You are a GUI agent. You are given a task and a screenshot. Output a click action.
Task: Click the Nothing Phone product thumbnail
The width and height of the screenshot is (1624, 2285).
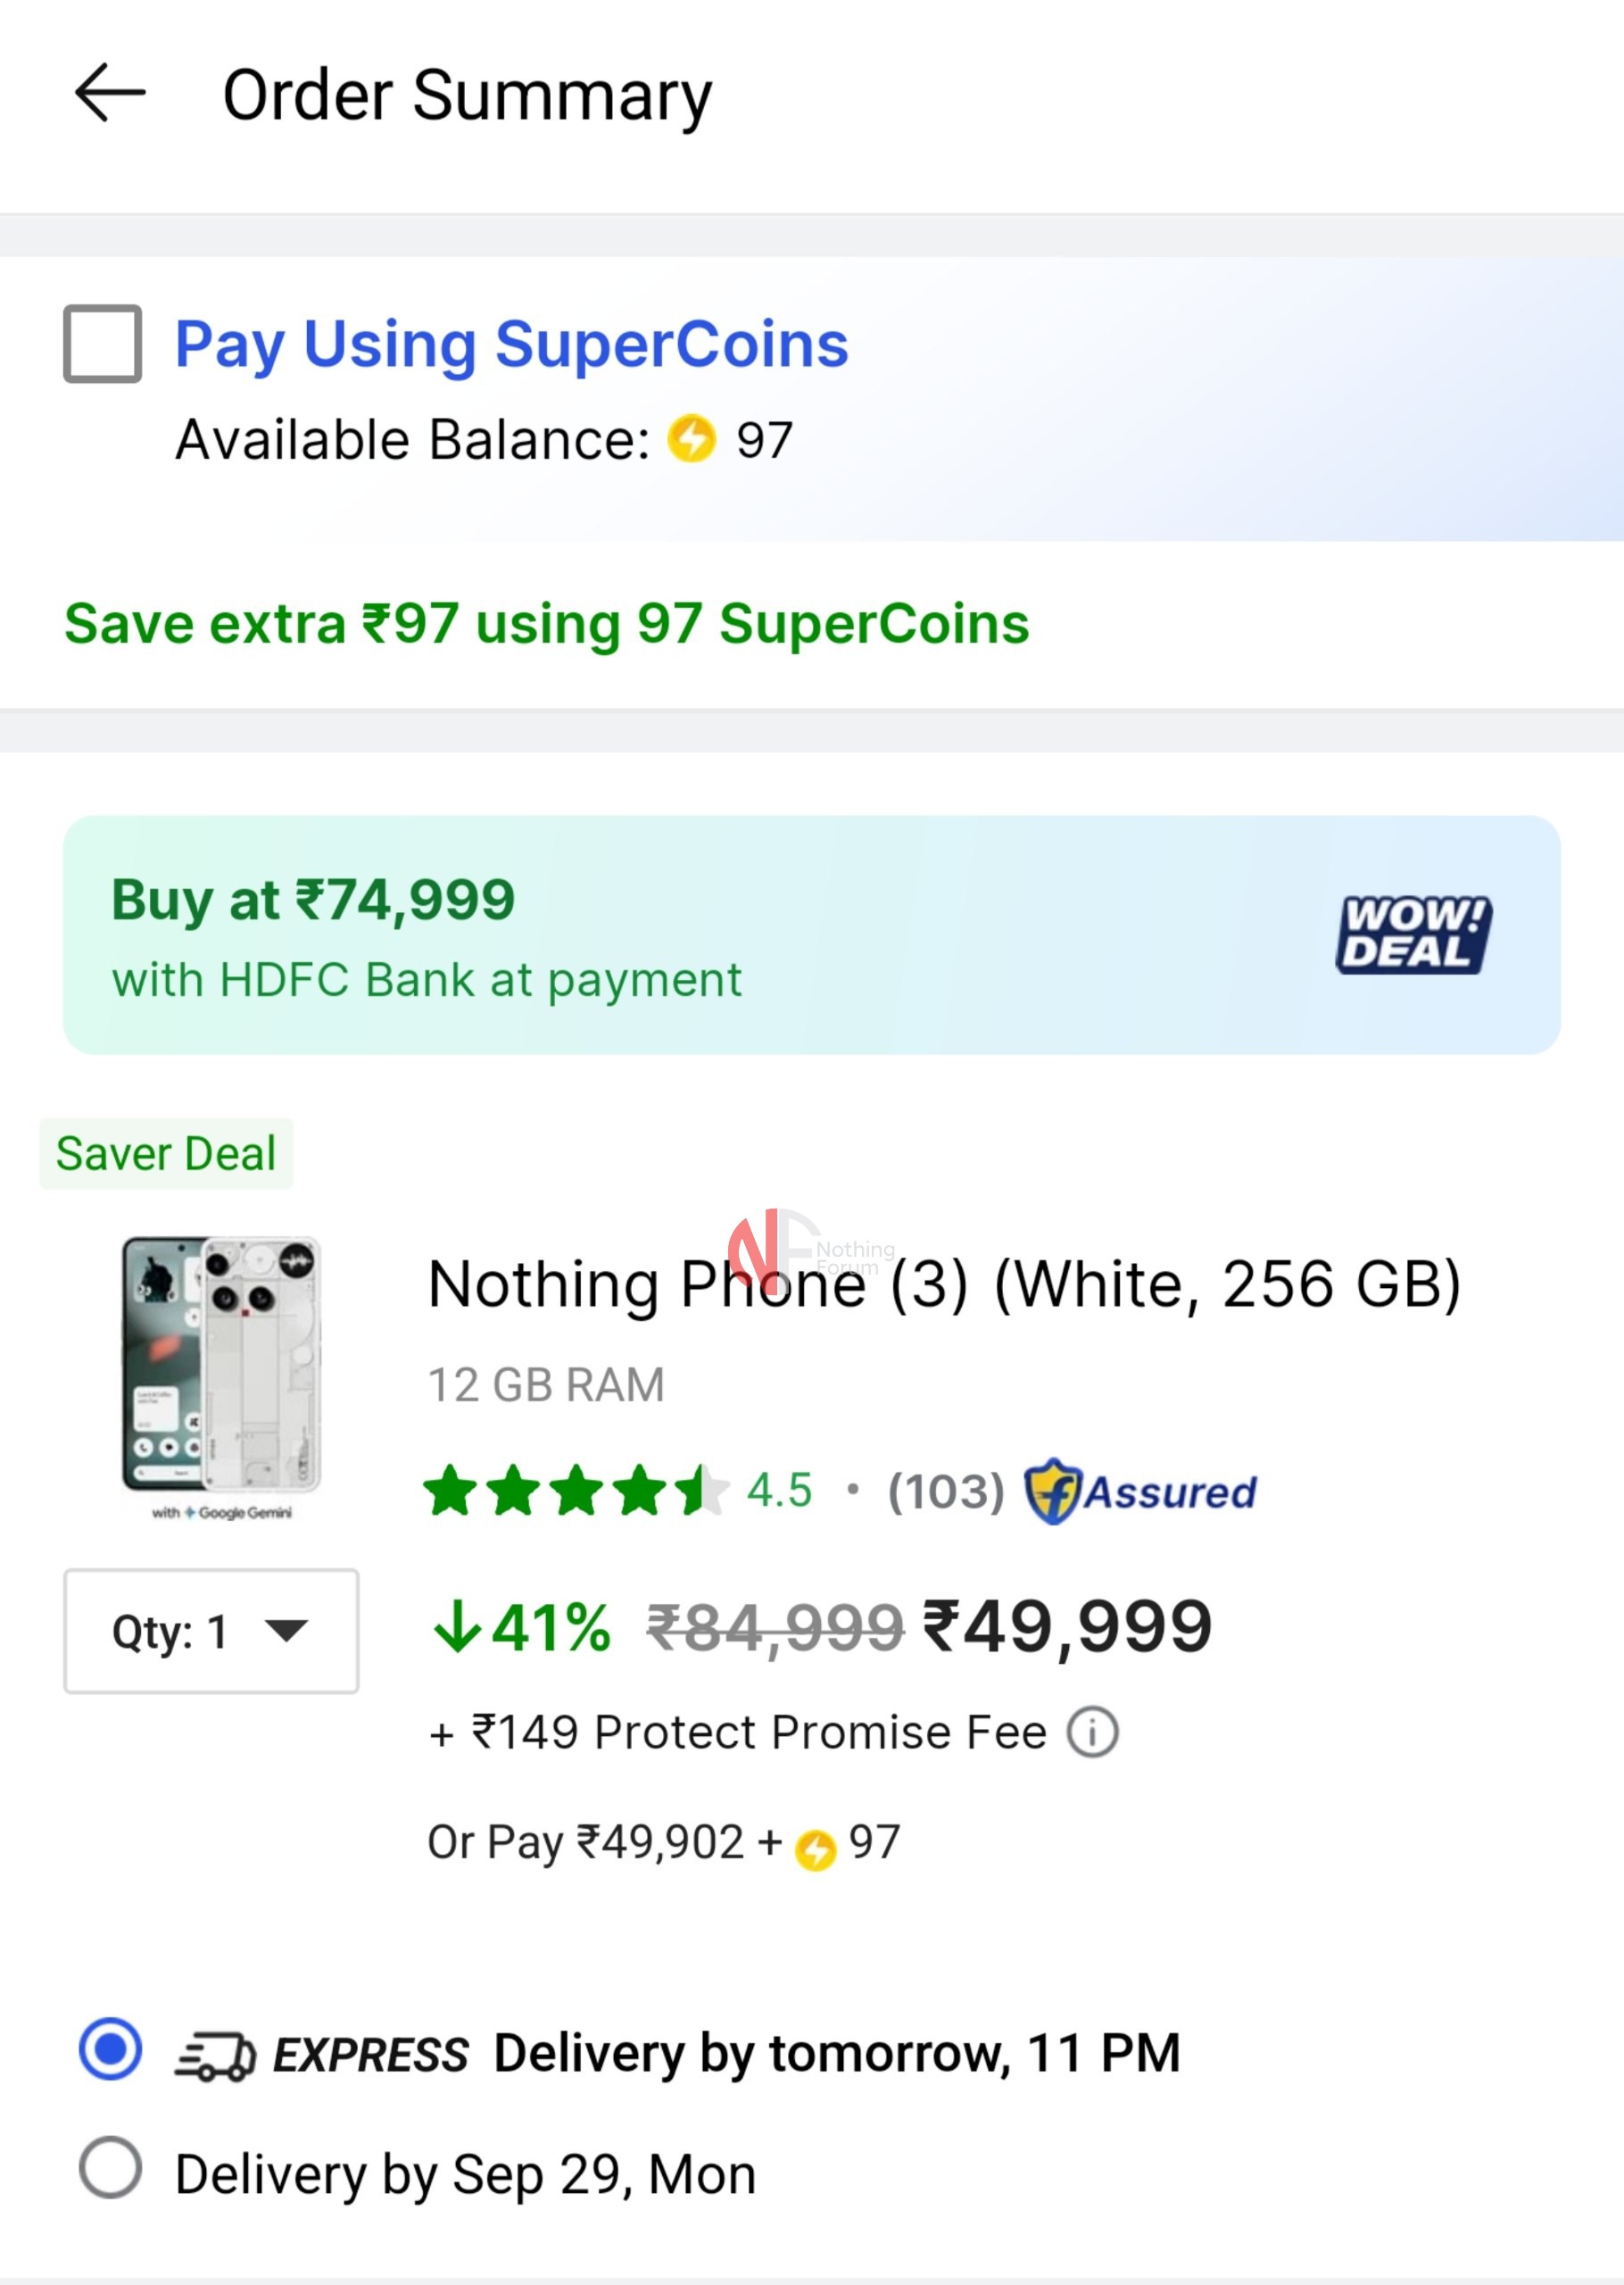point(221,1378)
